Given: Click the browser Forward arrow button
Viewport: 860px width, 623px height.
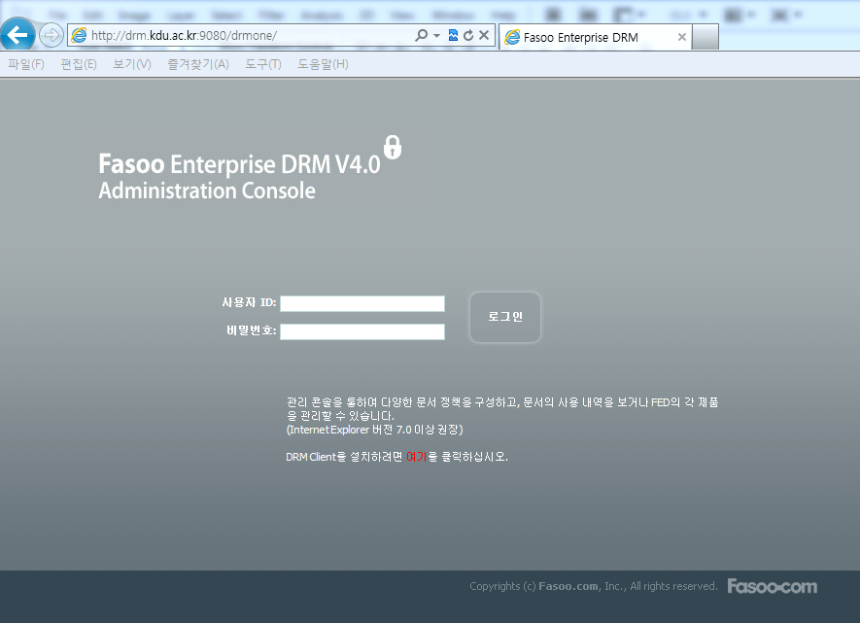Looking at the screenshot, I should 51,36.
